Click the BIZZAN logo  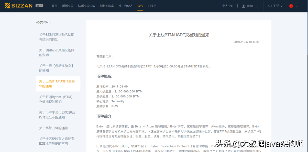(x=18, y=6)
